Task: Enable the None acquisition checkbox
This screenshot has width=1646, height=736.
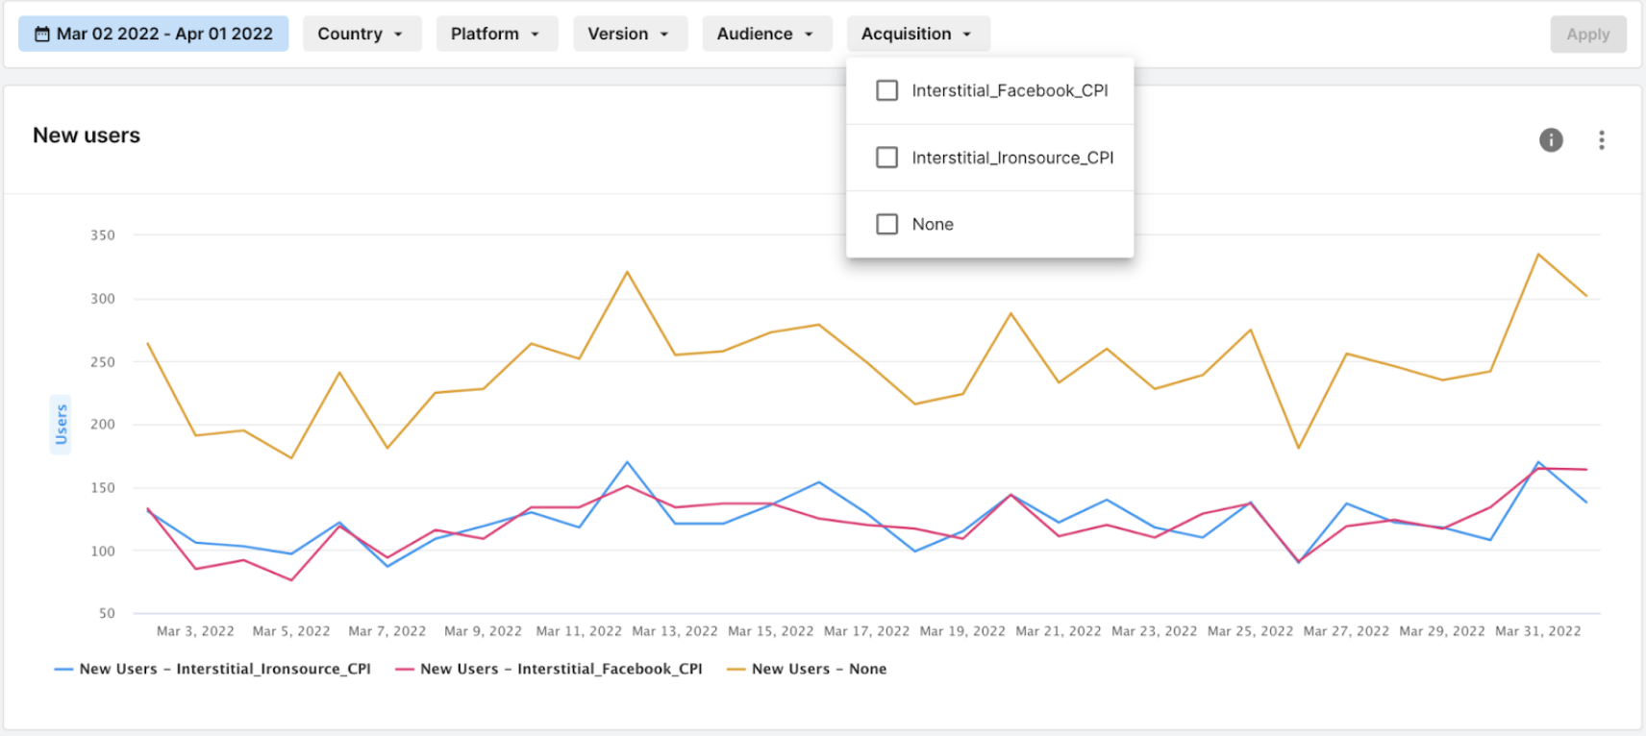Action: pyautogui.click(x=886, y=224)
